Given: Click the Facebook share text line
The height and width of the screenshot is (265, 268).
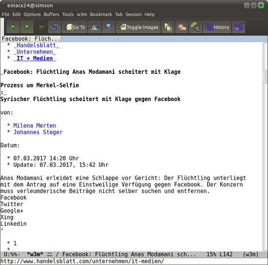Looking at the screenshot, I should (x=14, y=197).
